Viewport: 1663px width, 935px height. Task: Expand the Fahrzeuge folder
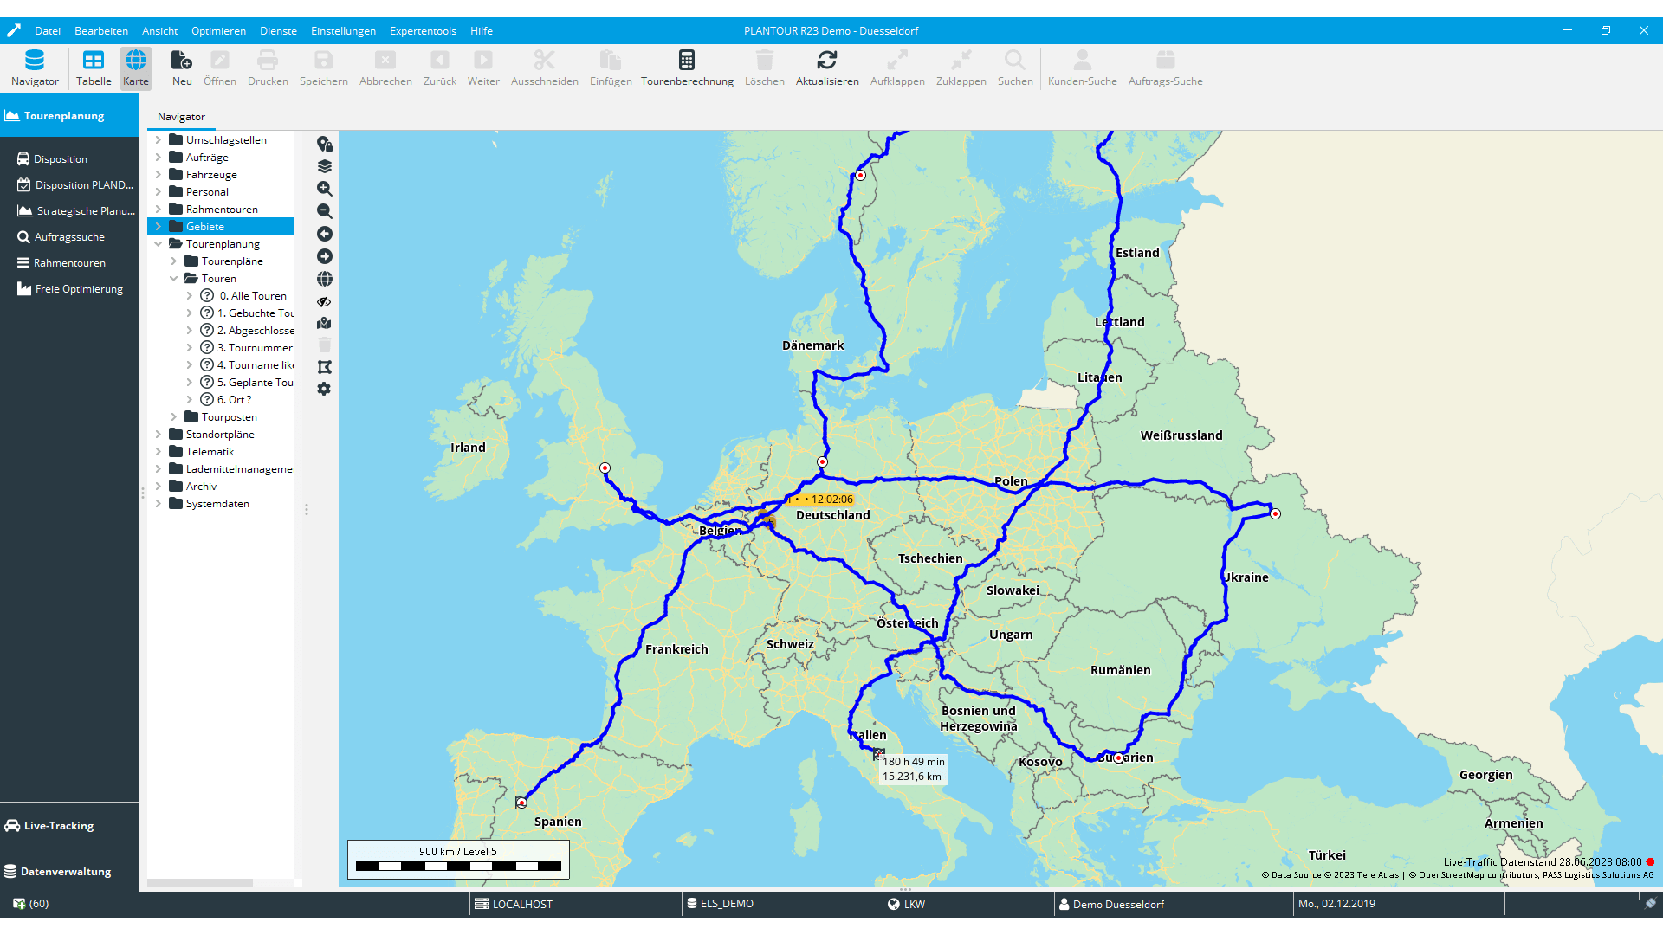click(159, 175)
